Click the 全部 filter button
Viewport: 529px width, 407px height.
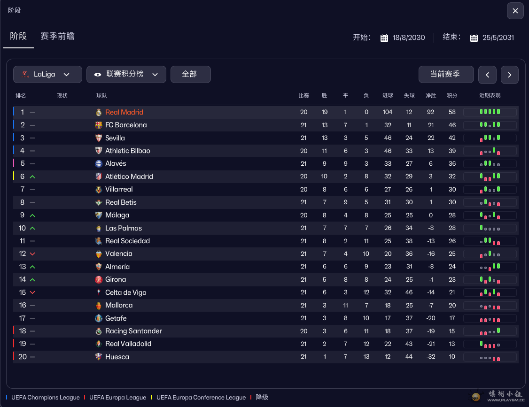190,74
